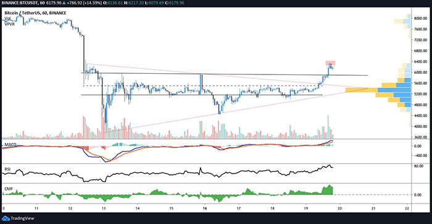
Task: Click date 12 on the time axis
Action: [x=70, y=209]
